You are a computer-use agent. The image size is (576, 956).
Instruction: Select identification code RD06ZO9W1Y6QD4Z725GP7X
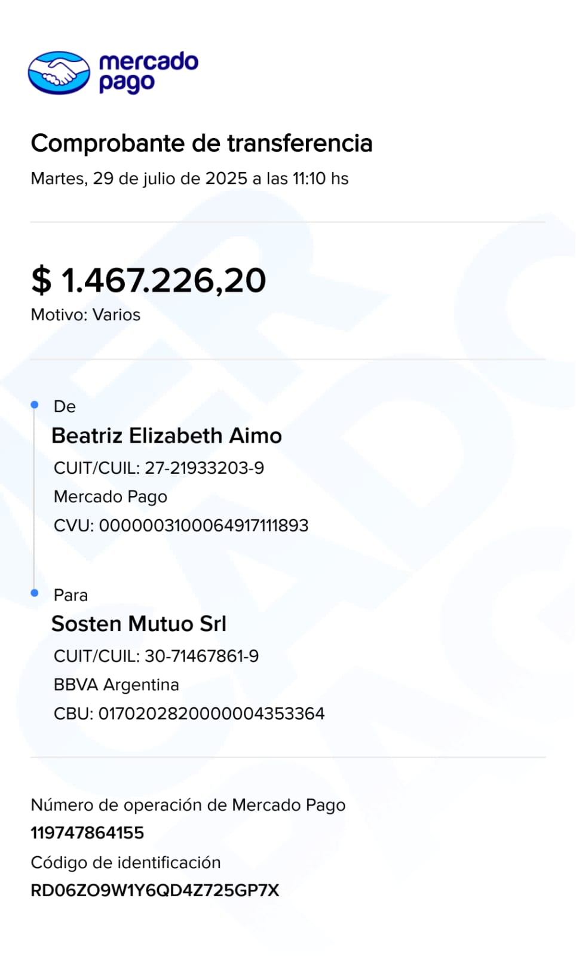tap(155, 890)
